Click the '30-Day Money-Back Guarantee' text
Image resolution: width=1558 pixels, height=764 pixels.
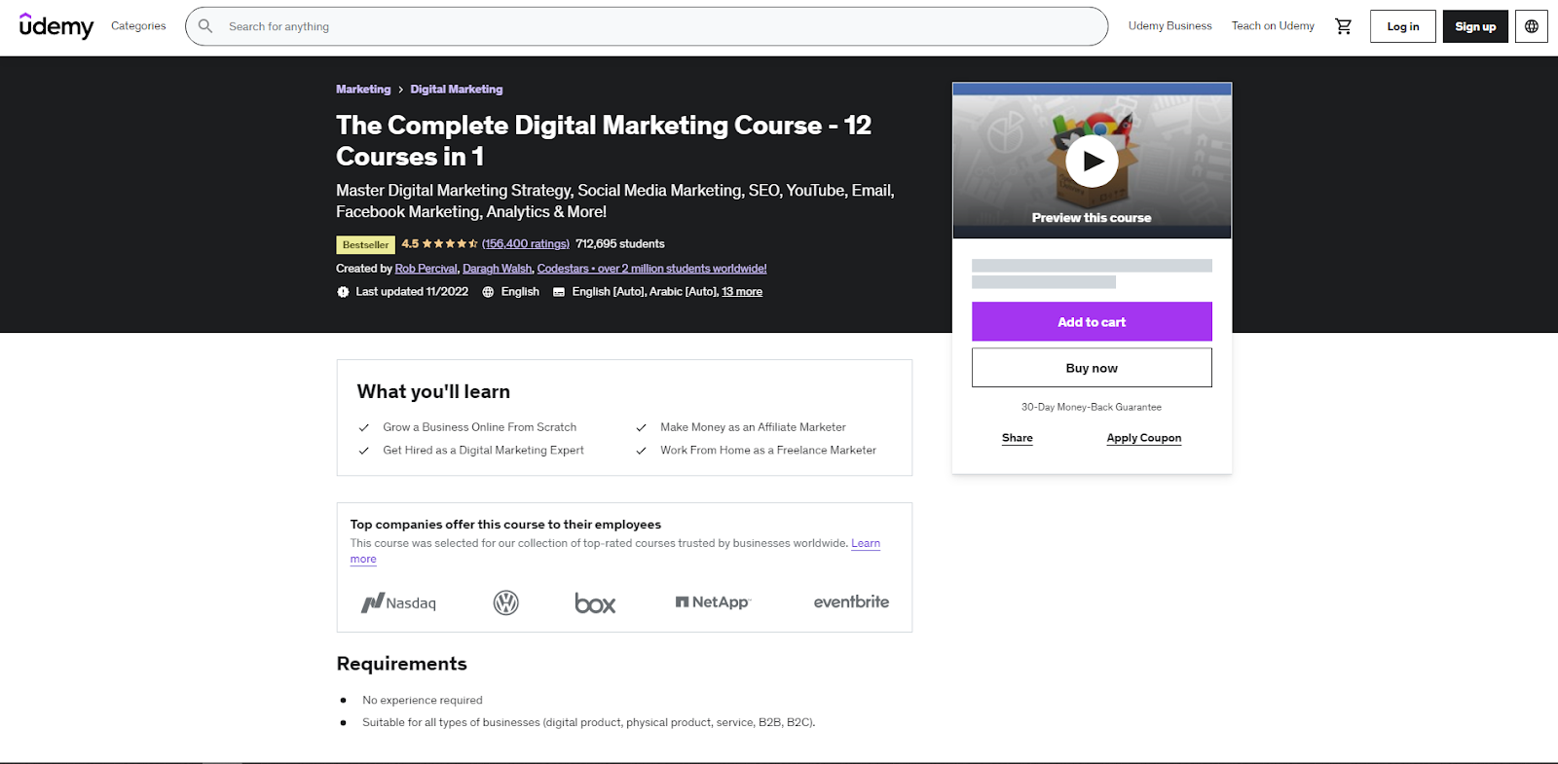pyautogui.click(x=1092, y=407)
